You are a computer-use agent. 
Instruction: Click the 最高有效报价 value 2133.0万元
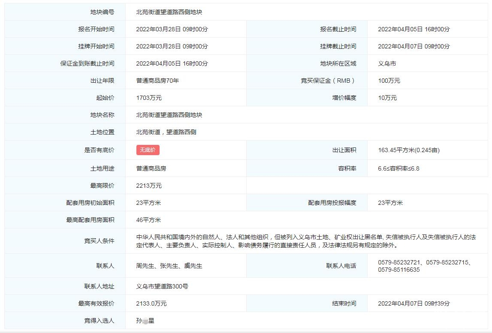pos(151,303)
